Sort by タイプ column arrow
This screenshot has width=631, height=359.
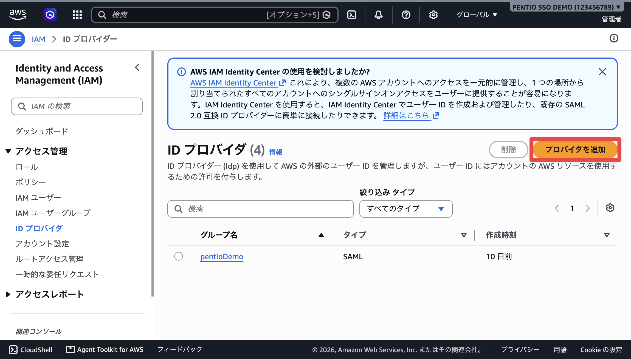(464, 235)
